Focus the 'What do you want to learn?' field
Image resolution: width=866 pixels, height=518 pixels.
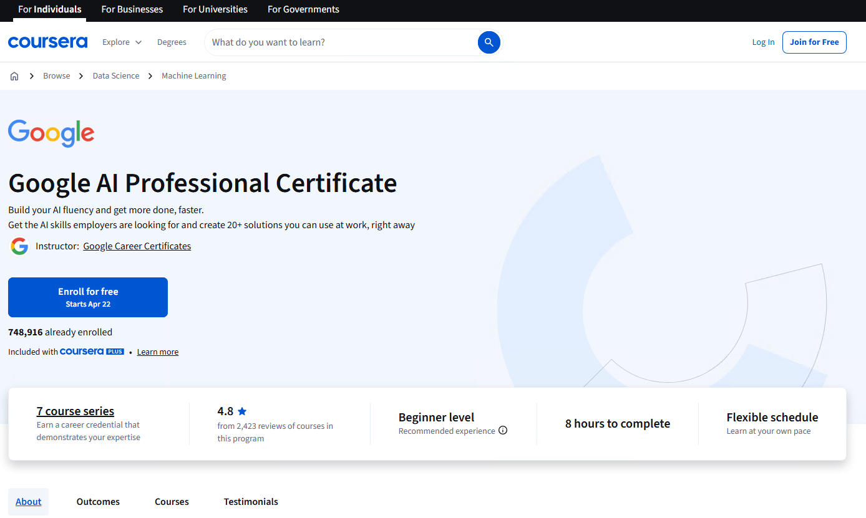coord(340,42)
